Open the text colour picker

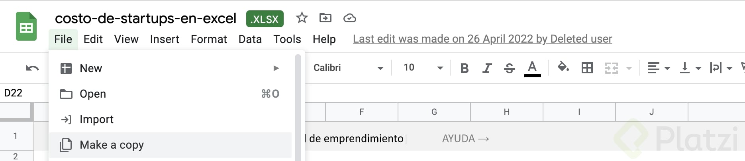tap(532, 68)
